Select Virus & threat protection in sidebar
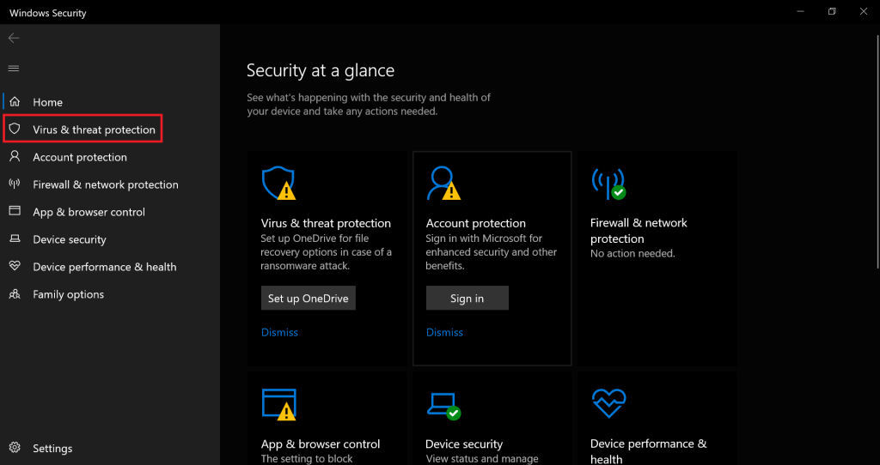 [94, 130]
